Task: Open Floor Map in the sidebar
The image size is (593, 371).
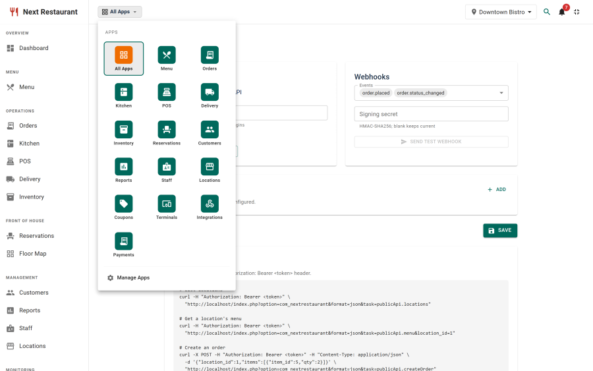Action: tap(44, 254)
